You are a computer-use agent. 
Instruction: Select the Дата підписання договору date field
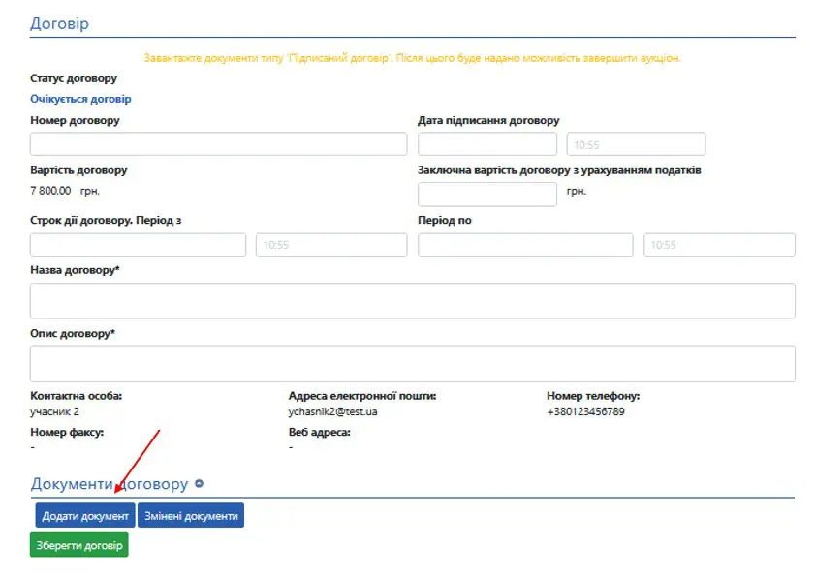click(x=486, y=144)
